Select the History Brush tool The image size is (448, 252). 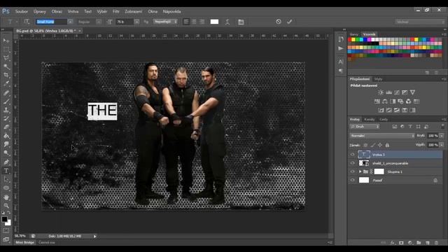point(6,118)
